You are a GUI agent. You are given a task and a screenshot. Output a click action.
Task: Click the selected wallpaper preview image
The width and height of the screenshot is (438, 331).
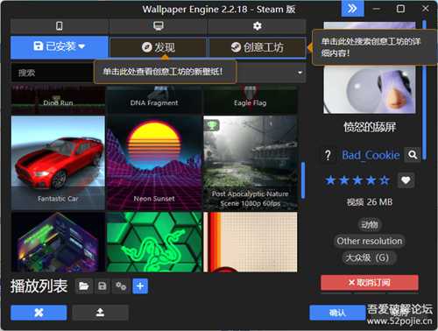(x=370, y=89)
